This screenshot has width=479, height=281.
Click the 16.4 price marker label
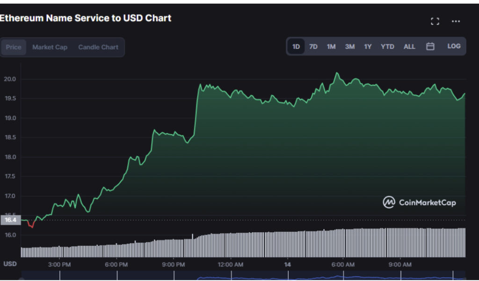(x=10, y=220)
